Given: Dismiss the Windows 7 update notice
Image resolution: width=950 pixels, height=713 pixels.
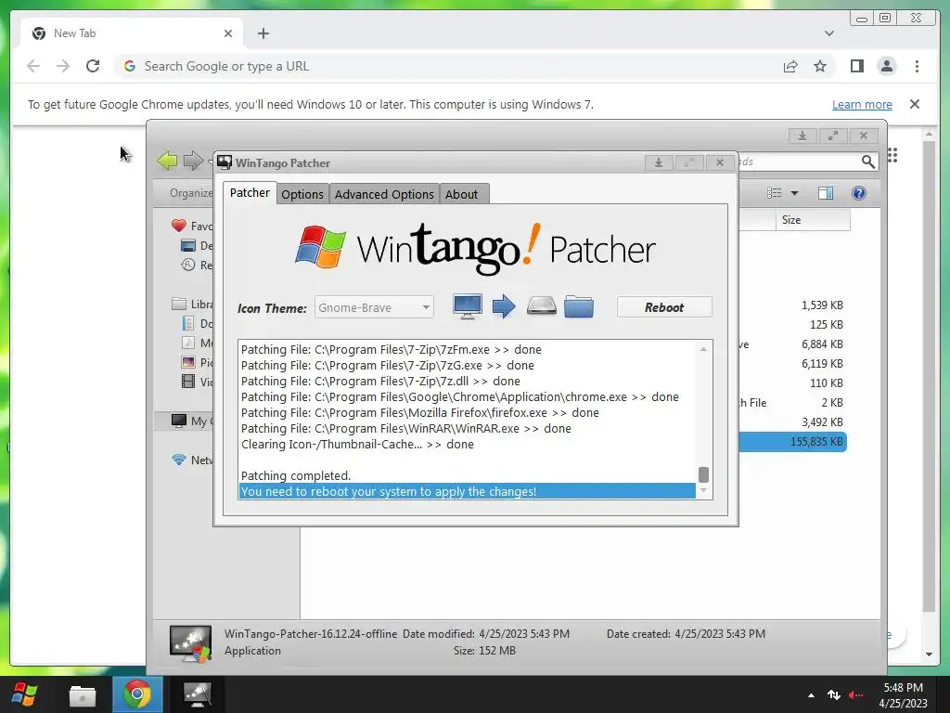Looking at the screenshot, I should pyautogui.click(x=915, y=104).
